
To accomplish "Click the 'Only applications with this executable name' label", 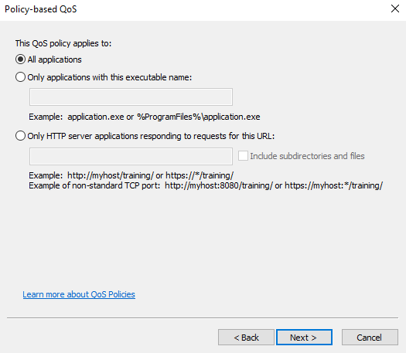I will [110, 77].
